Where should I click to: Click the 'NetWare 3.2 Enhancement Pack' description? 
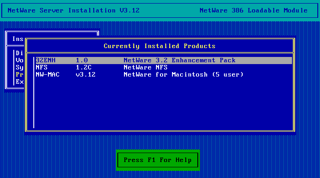click(180, 61)
